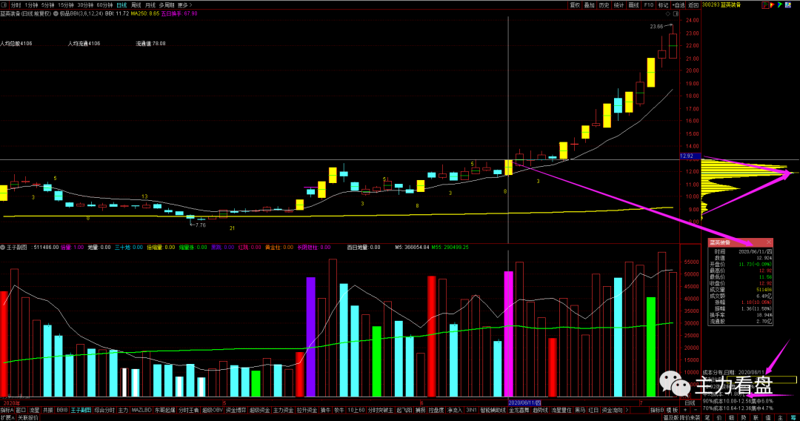Viewport: 800px width, 421px height.
Task: Select the 分时王者 indicator tab
Action: coord(188,411)
